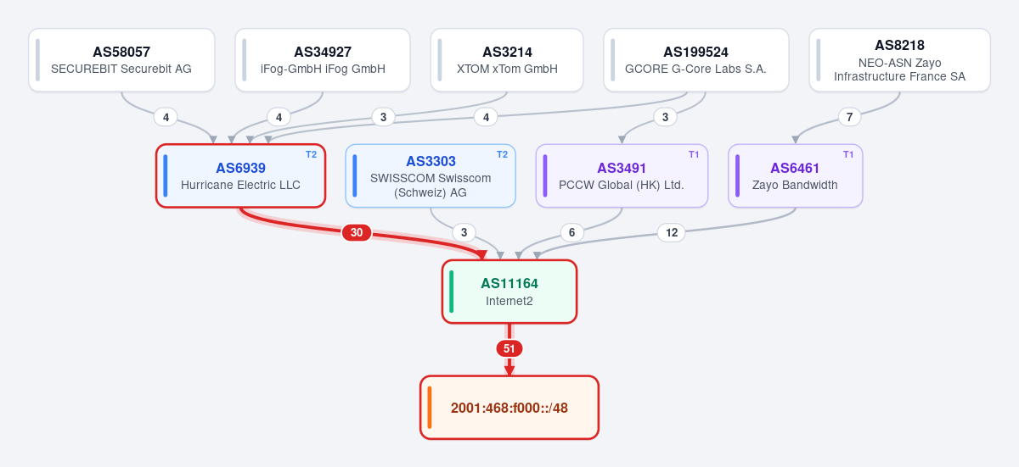Select the AS6461 Zayo Bandwidth node
This screenshot has height=467, width=1019.
[x=796, y=175]
